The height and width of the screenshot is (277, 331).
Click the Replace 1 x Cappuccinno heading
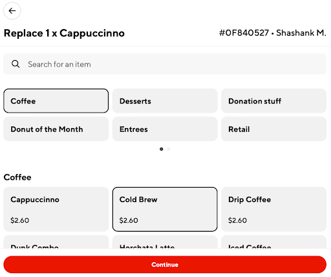point(64,33)
